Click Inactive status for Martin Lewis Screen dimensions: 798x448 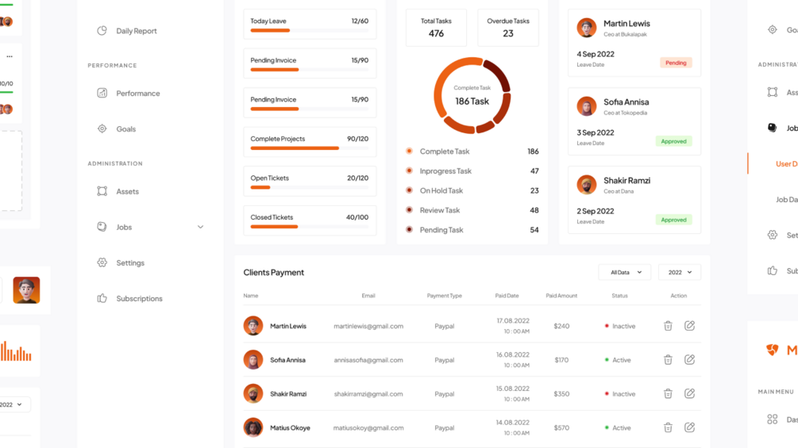click(620, 326)
